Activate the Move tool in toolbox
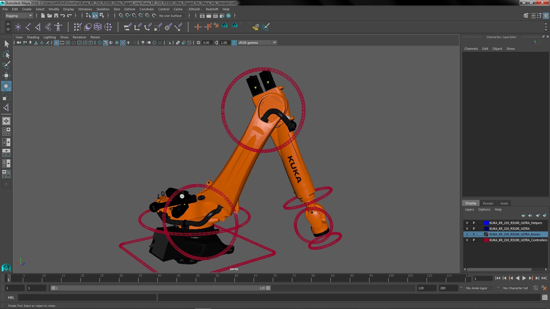550x309 pixels. click(6, 76)
